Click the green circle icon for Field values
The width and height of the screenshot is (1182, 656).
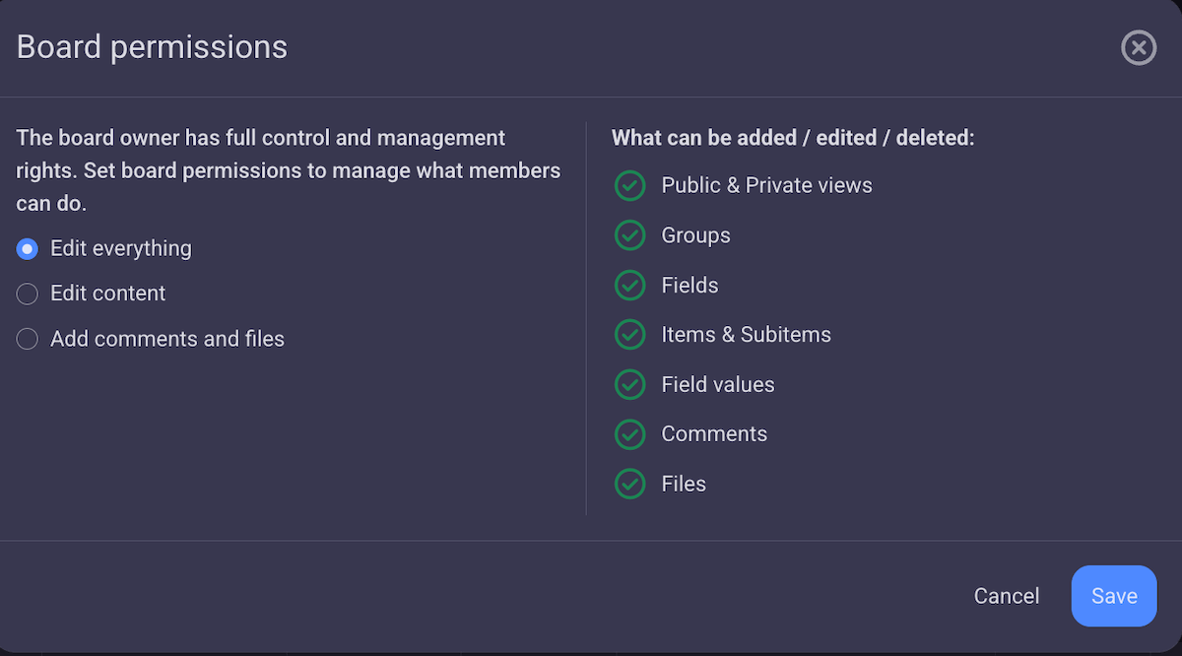tap(629, 384)
